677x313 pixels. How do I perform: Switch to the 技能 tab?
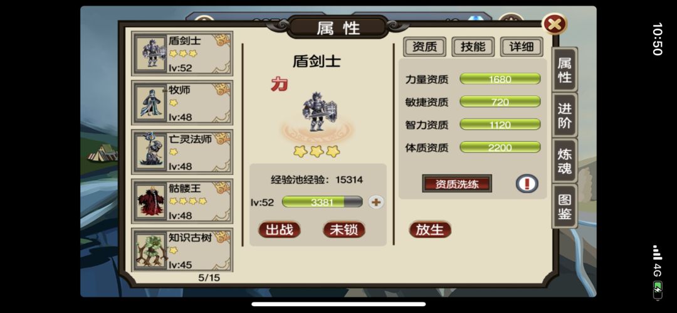[x=473, y=46]
